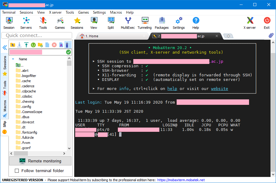Open the X server menu
This screenshot has height=183, width=276.
click(x=55, y=12)
